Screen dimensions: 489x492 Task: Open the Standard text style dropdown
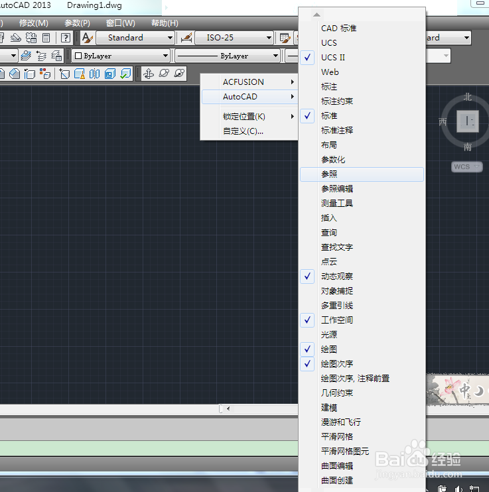[135, 38]
